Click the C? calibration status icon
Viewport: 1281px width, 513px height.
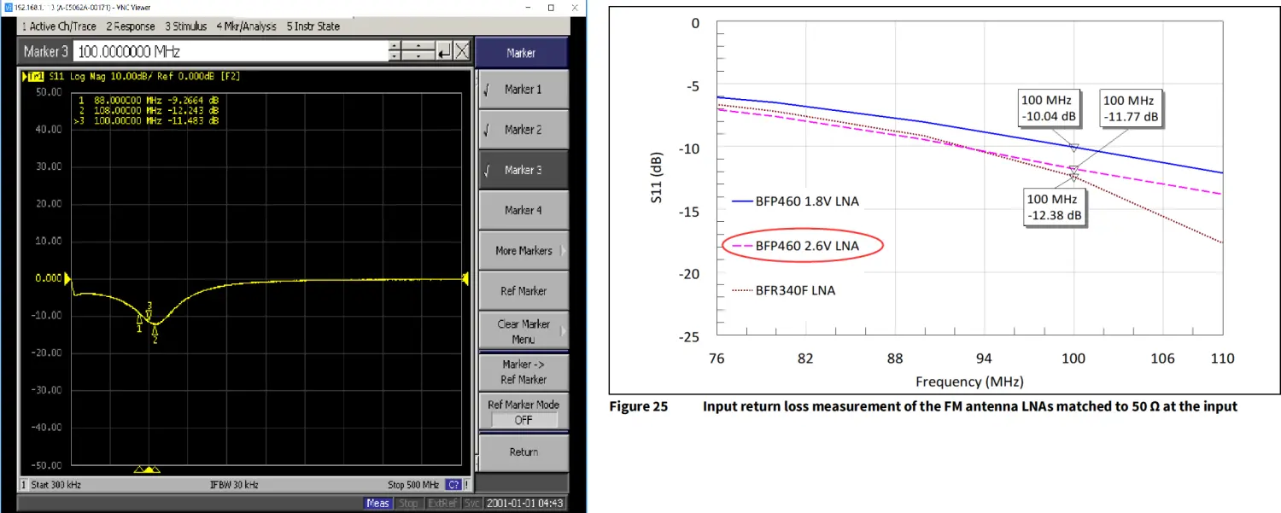coord(453,485)
